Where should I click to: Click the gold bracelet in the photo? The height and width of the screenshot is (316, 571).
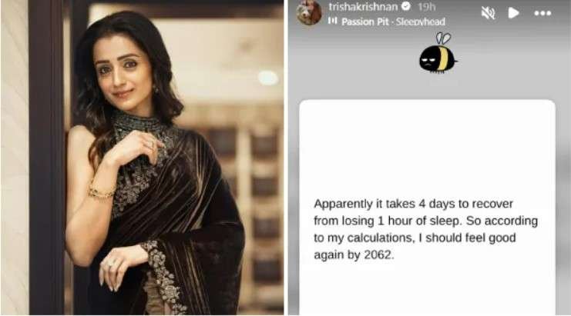101,191
